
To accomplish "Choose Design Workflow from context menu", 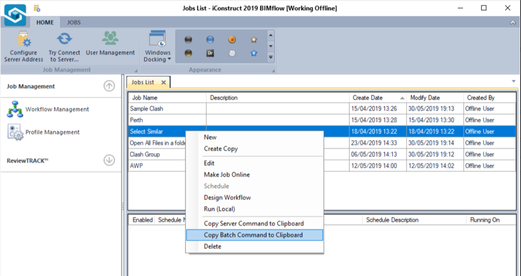I will [x=254, y=197].
